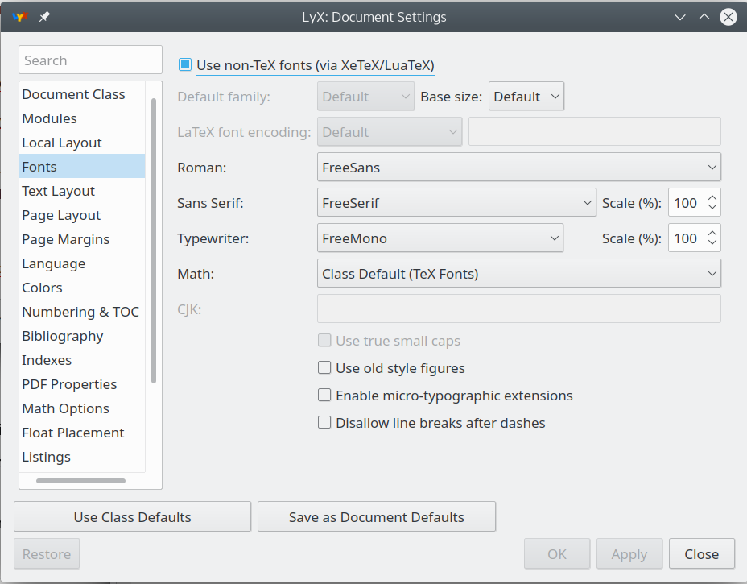
Task: Expand the Typewriter font dropdown
Action: [440, 238]
